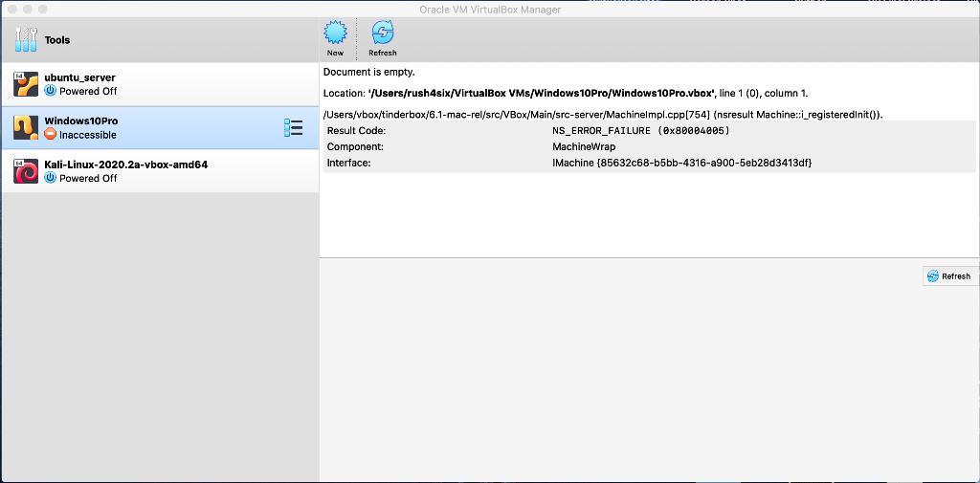Select Kali-Linux-2020.2a-vbox-amd64 in the list

point(160,171)
